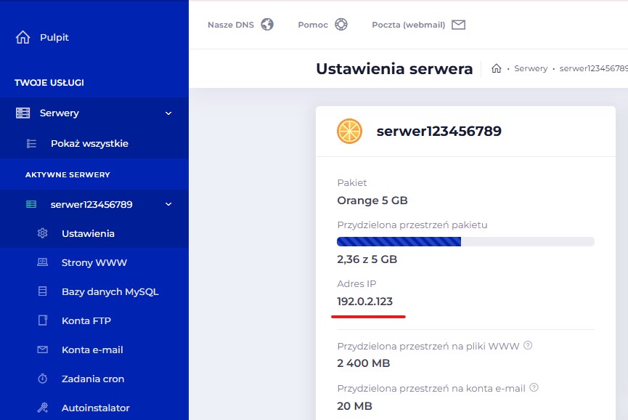Open Konta e-mail in sidebar
628x420 pixels.
[x=92, y=350]
